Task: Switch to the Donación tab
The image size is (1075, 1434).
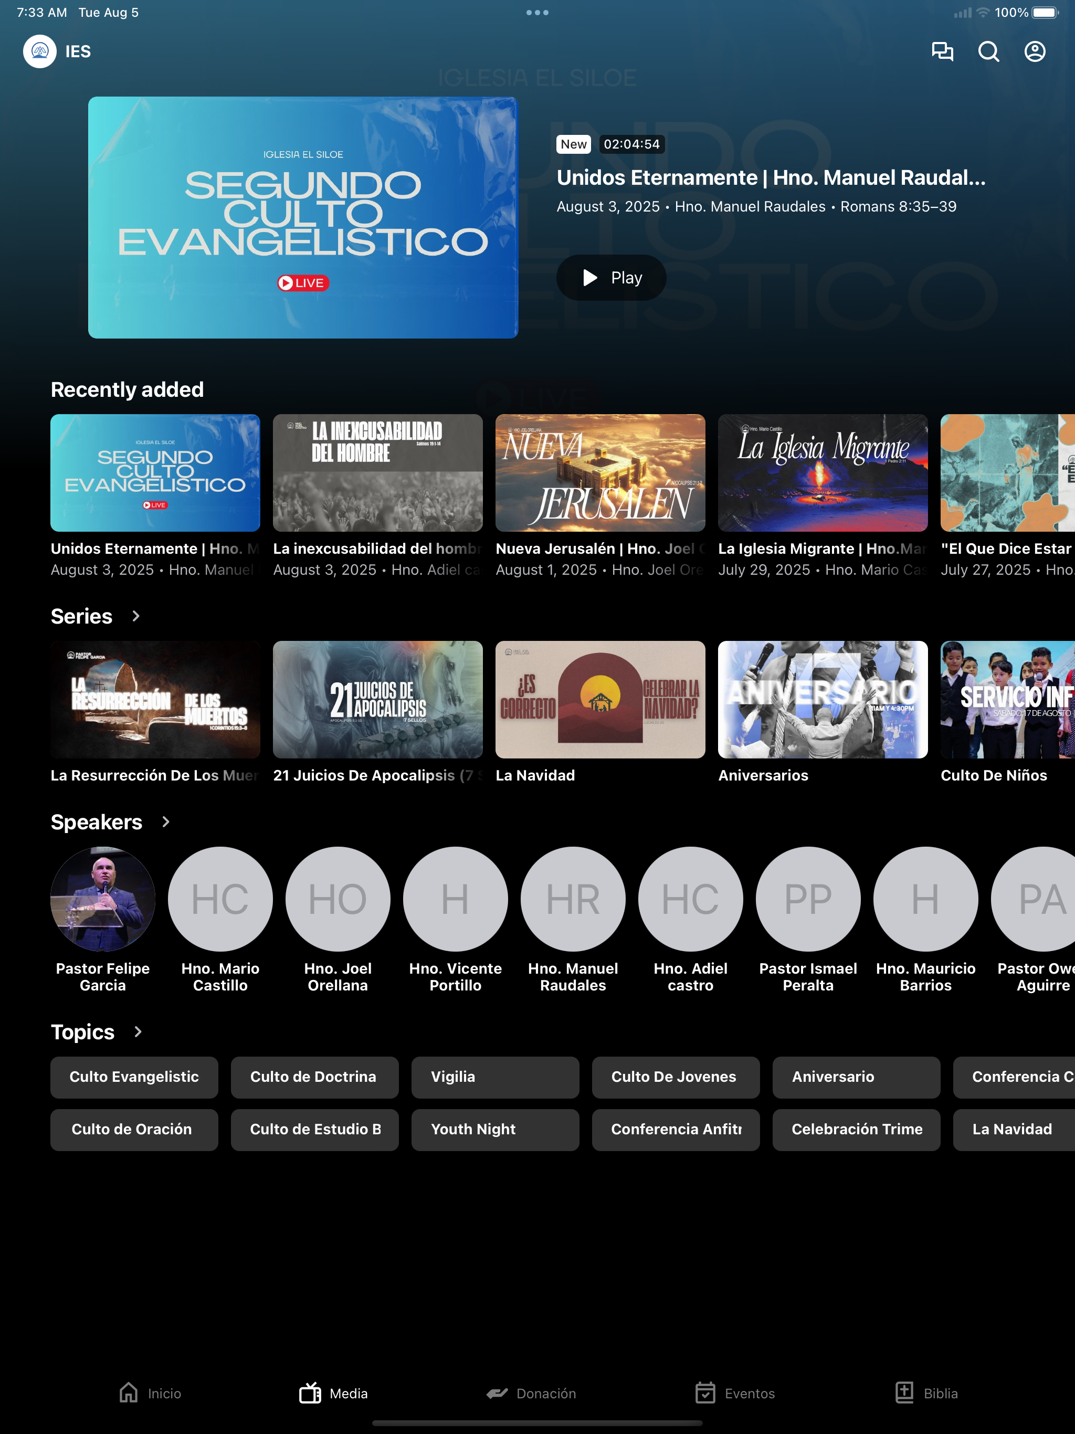Action: [531, 1393]
